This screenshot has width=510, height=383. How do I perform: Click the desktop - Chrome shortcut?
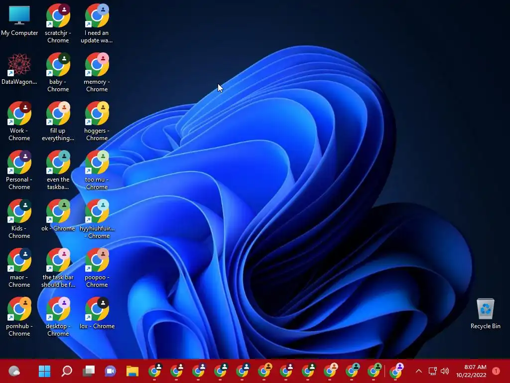click(x=58, y=317)
